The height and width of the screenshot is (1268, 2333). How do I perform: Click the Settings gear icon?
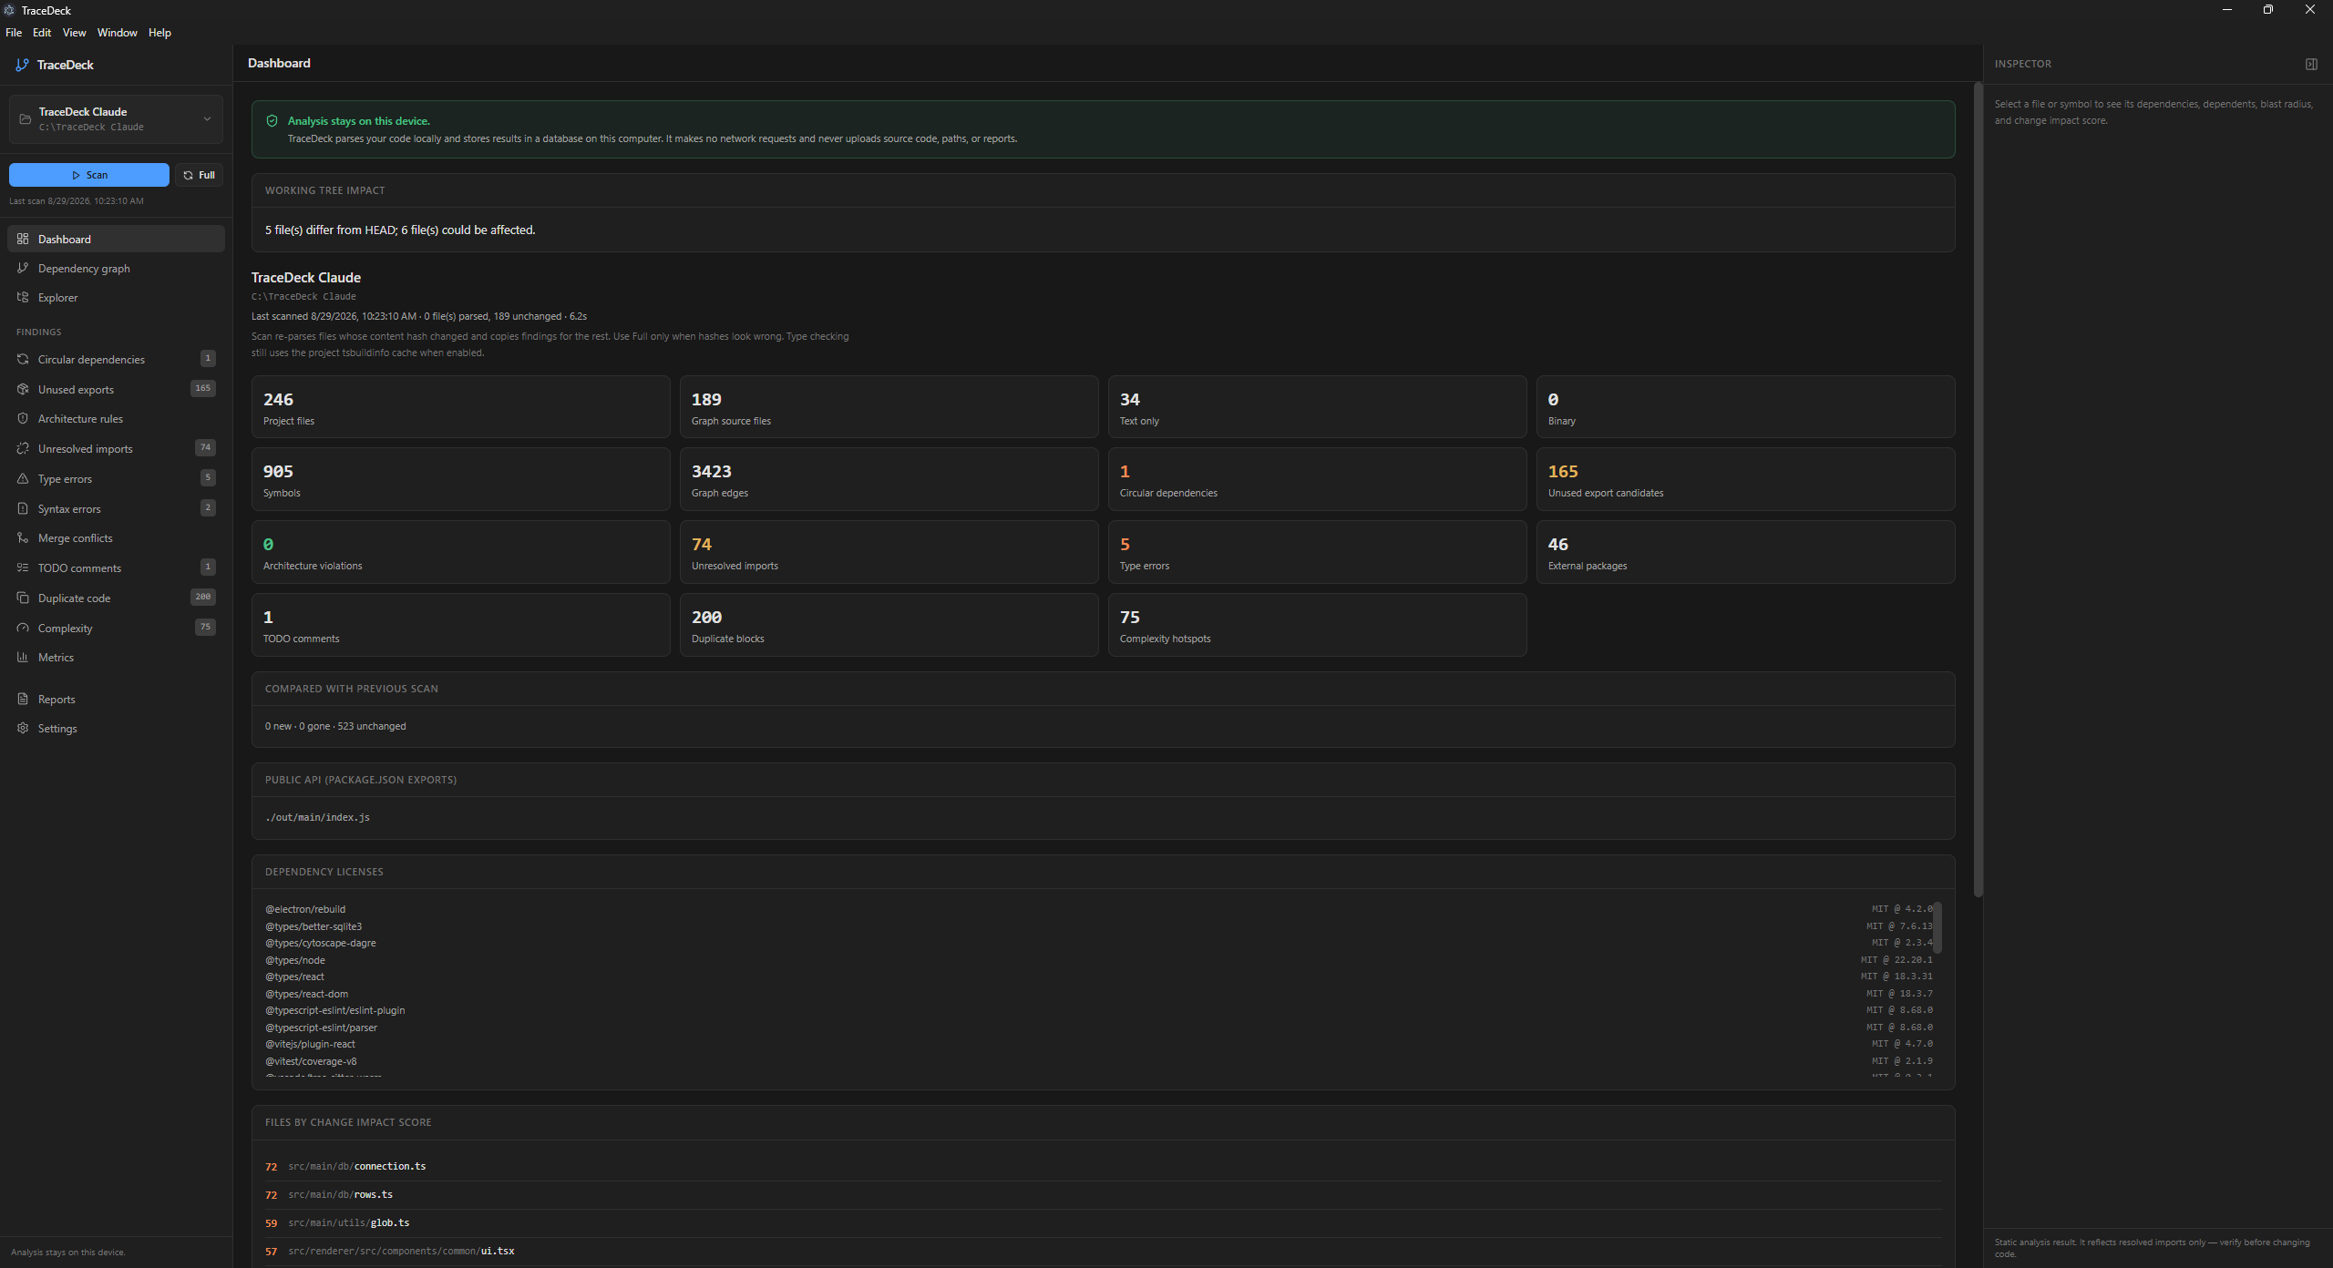(x=23, y=728)
